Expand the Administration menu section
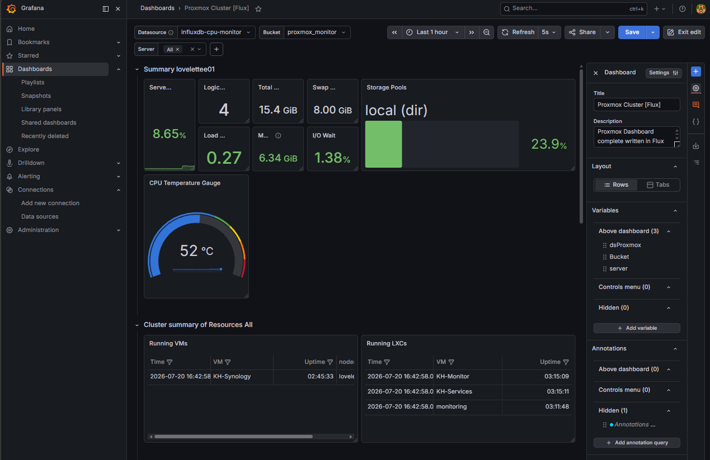Screen dimensions: 710x460 pyautogui.click(x=119, y=230)
